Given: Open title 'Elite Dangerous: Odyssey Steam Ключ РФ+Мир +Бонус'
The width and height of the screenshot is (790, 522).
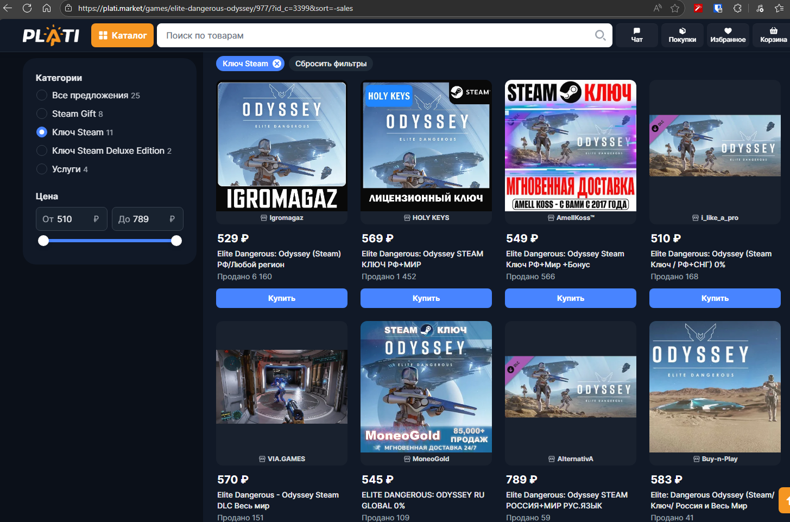Looking at the screenshot, I should 565,259.
